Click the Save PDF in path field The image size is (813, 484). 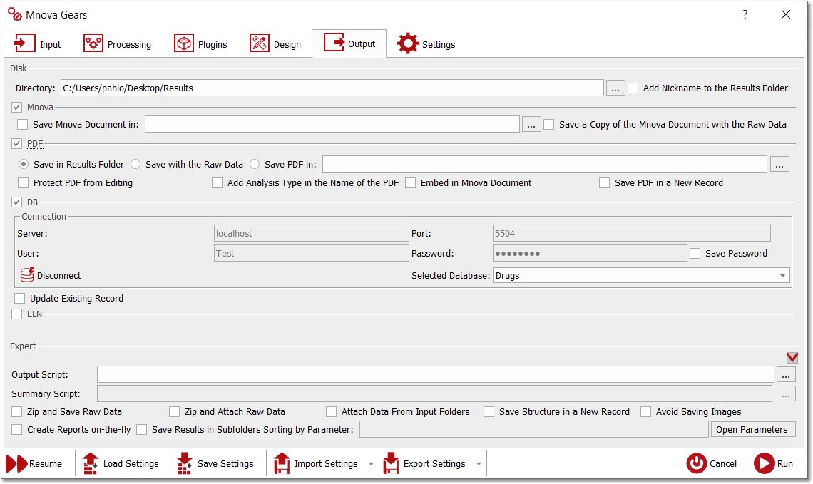(544, 164)
